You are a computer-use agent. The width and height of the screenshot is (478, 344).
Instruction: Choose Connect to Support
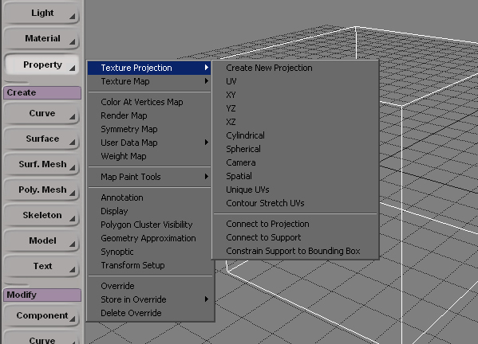click(x=295, y=237)
